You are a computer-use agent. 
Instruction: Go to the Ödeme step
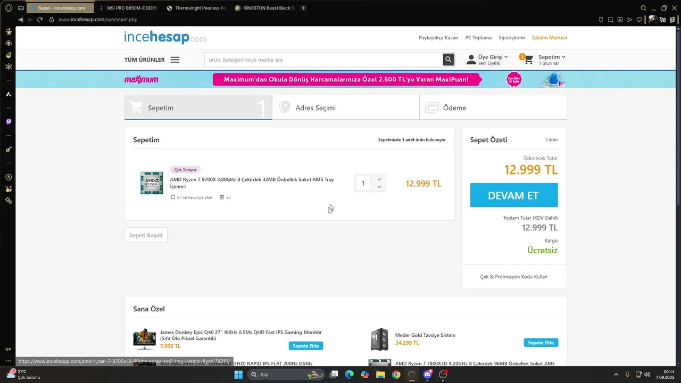(x=493, y=107)
